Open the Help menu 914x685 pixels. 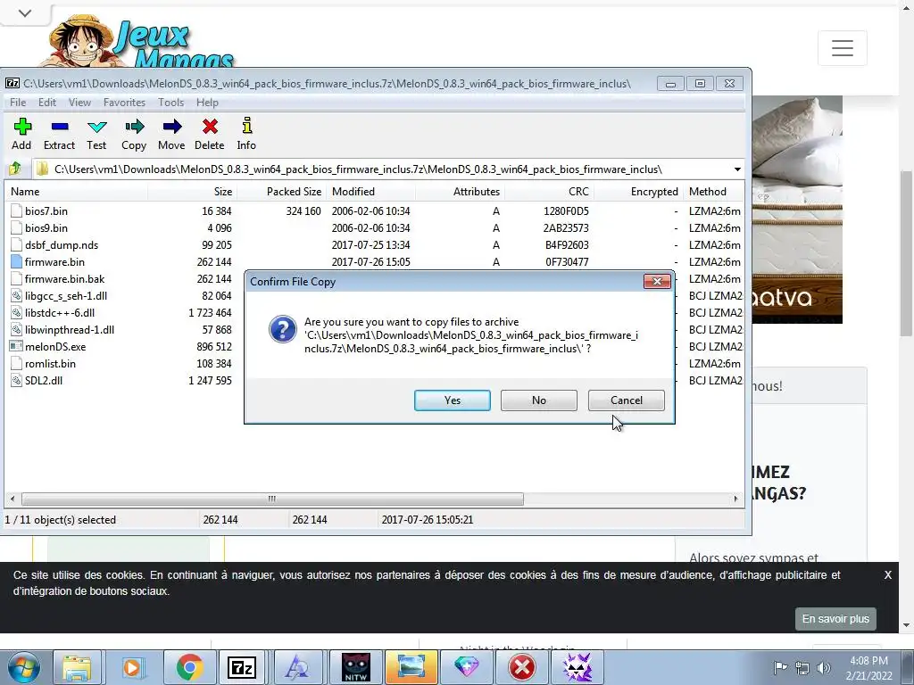pyautogui.click(x=207, y=103)
